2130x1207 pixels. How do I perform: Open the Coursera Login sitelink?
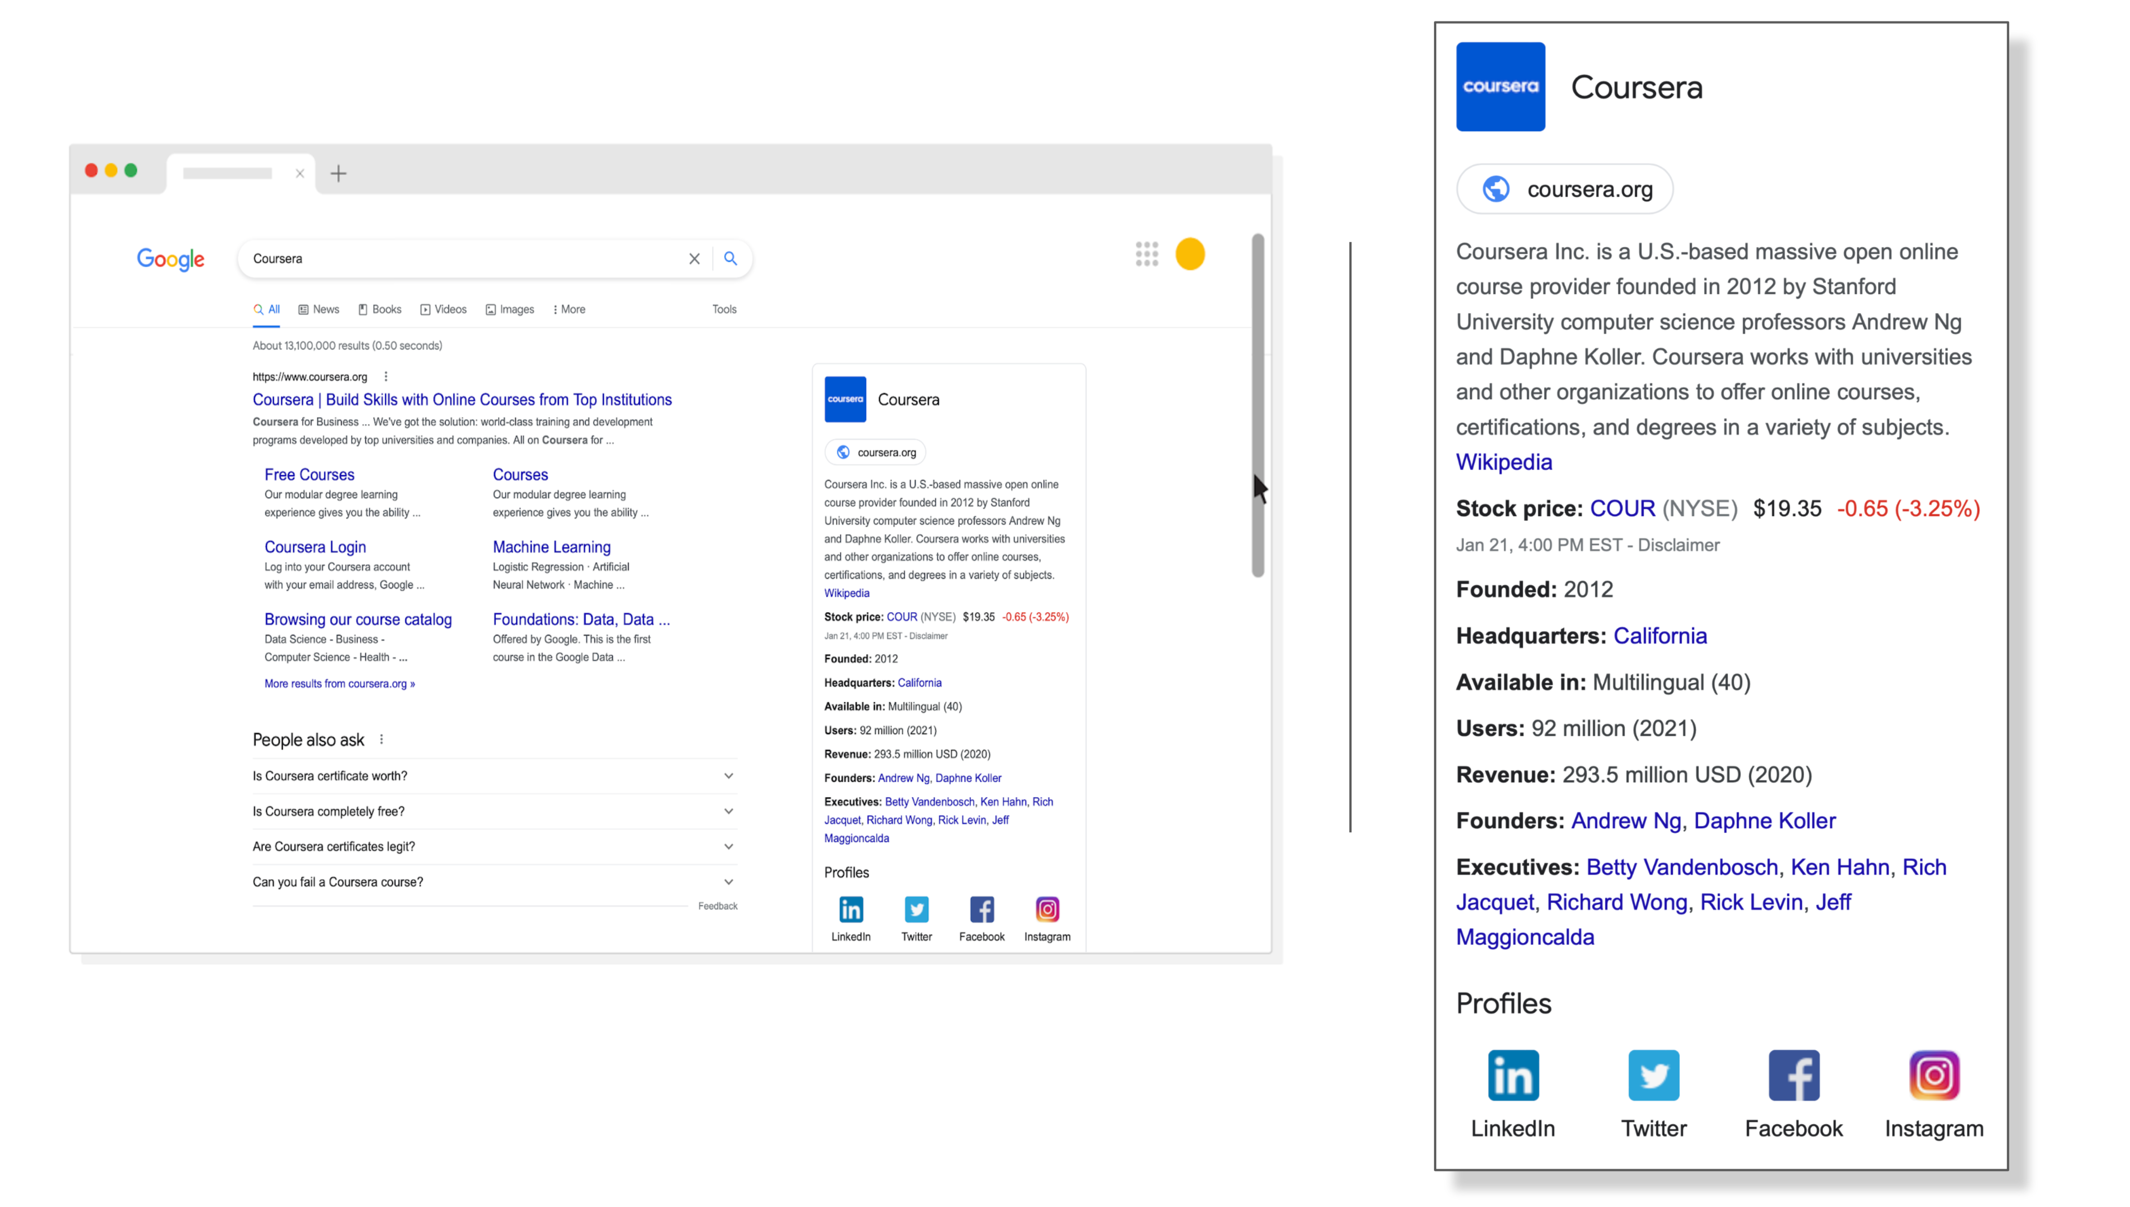click(x=315, y=547)
